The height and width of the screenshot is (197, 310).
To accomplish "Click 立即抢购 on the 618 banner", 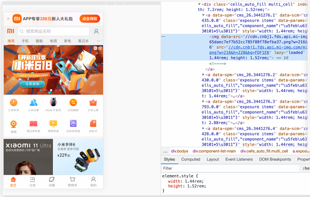I will [x=32, y=84].
